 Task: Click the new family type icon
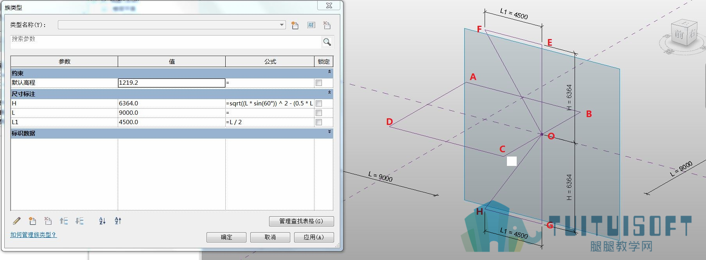(295, 25)
